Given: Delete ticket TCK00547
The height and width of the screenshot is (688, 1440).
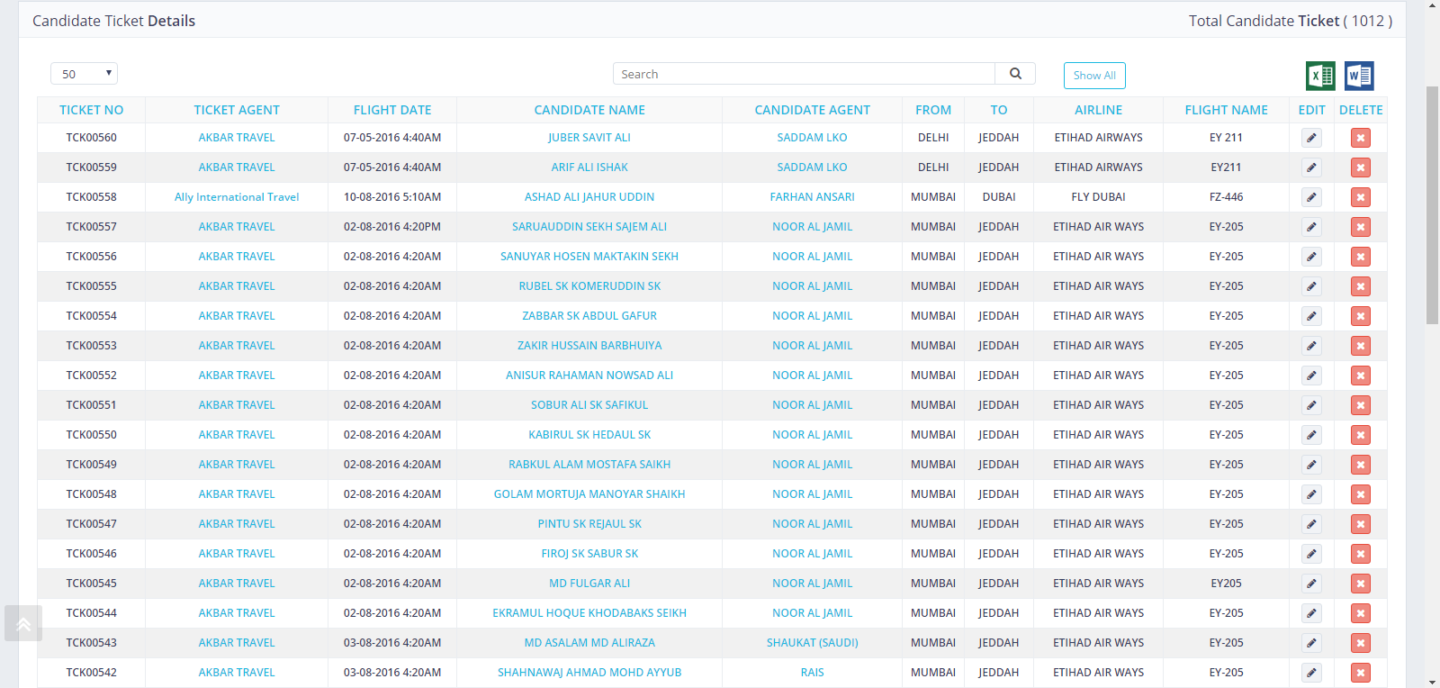Looking at the screenshot, I should (x=1361, y=524).
